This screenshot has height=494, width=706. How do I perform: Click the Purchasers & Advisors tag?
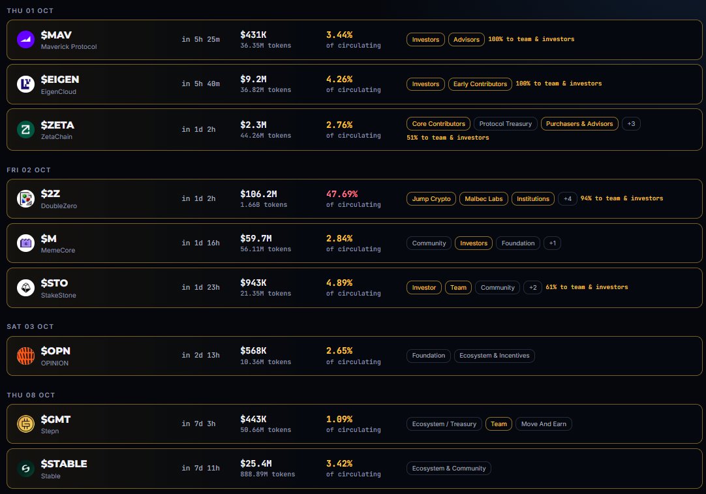coord(579,124)
